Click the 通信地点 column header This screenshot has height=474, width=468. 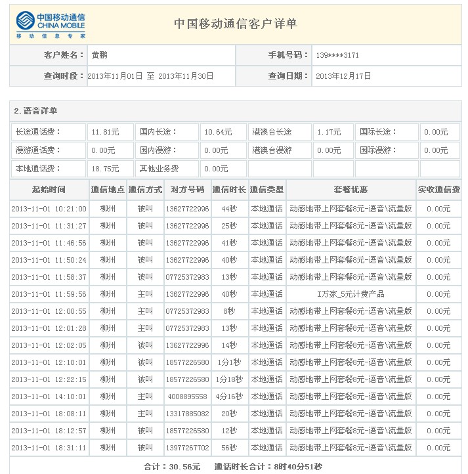click(108, 190)
